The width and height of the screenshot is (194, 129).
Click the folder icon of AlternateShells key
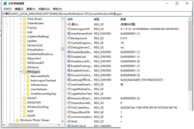(28, 76)
